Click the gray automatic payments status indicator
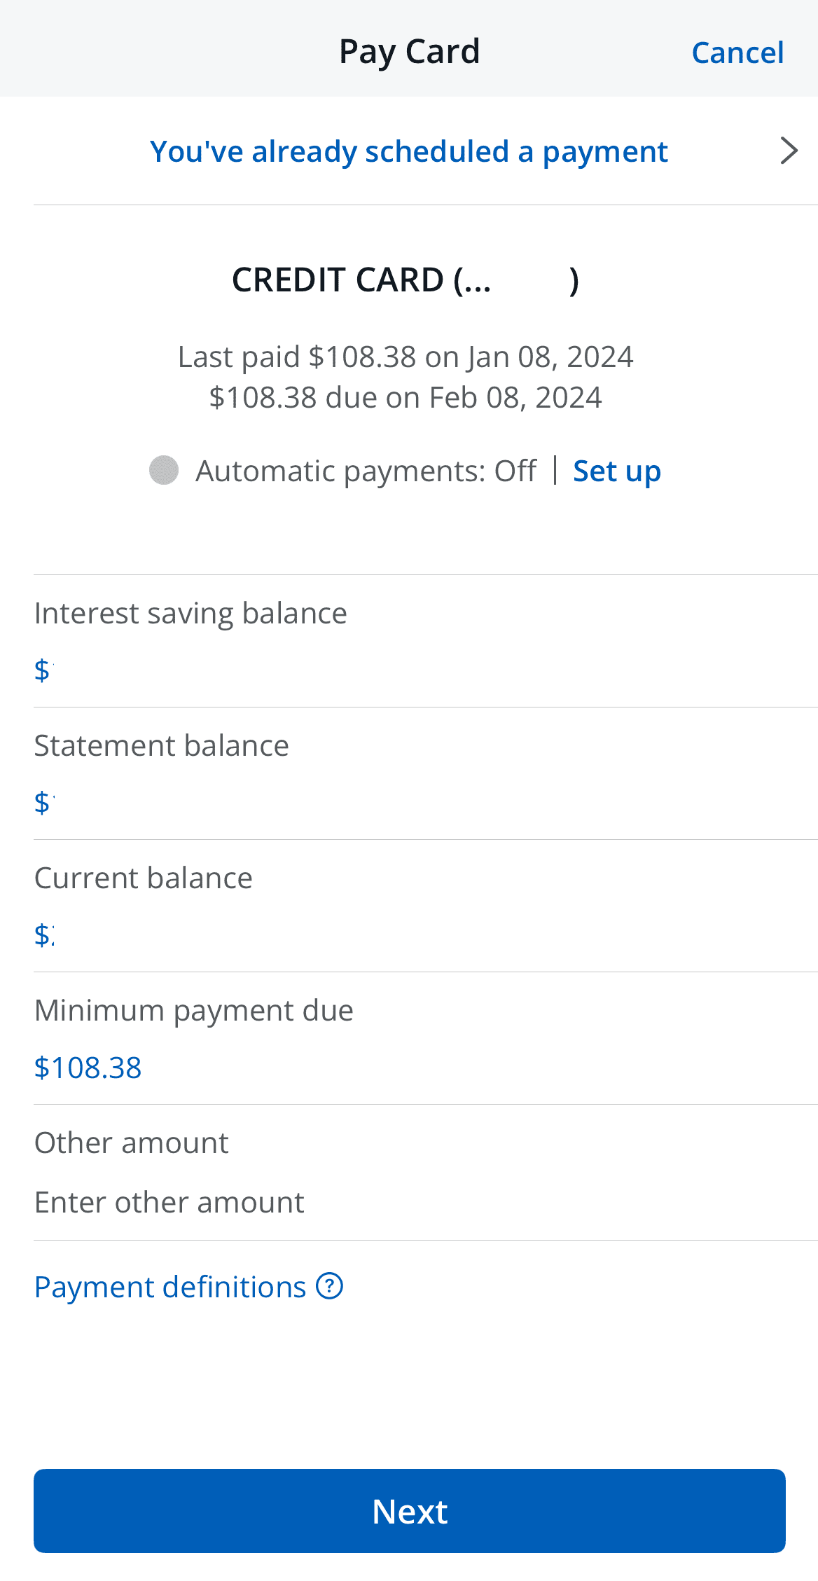The height and width of the screenshot is (1581, 818). point(165,470)
